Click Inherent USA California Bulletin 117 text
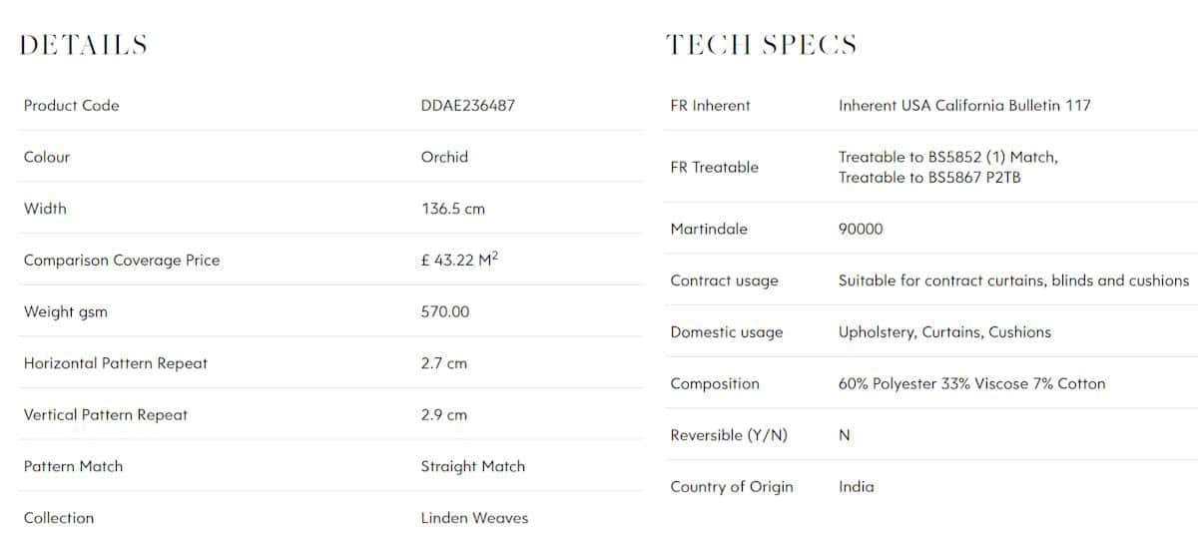 pos(964,105)
